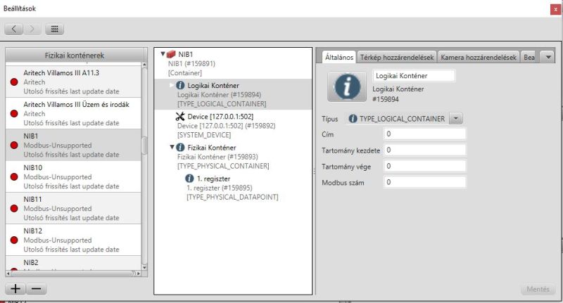563x303 pixels.
Task: Switch to the Térkép hozzárendelések tab
Action: click(x=397, y=57)
